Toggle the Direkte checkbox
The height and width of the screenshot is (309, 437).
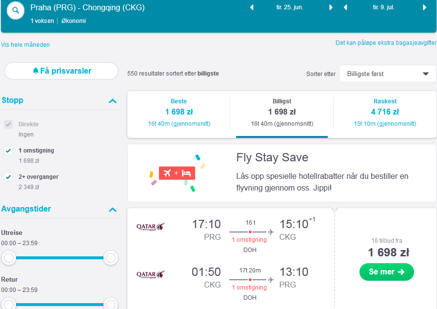tap(8, 124)
